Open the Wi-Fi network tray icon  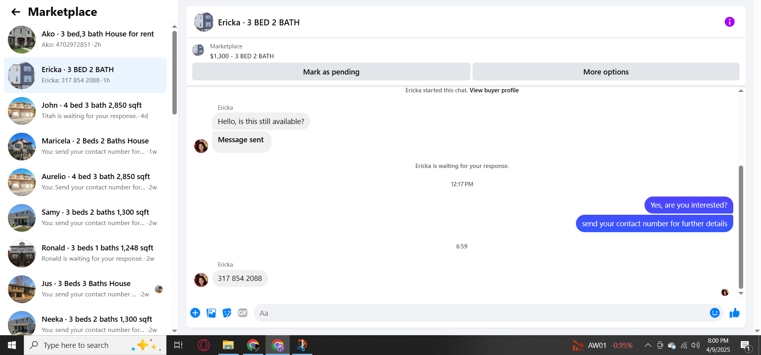[x=684, y=345]
